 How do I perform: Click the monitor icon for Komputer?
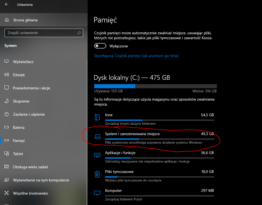click(97, 193)
